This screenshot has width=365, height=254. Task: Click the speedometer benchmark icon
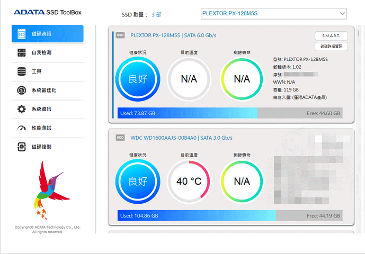pos(21,128)
